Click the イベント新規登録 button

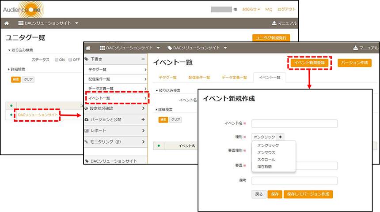[309, 63]
